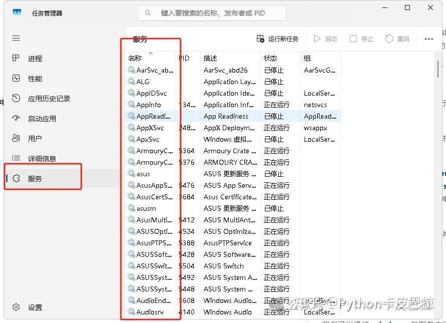Go to the 启动应用 page
This screenshot has width=446, height=323.
click(x=42, y=119)
